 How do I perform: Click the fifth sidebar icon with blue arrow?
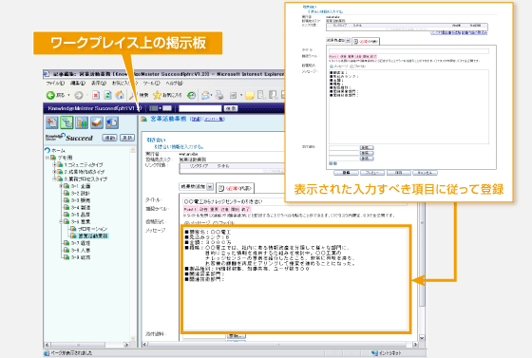pyautogui.click(x=112, y=122)
